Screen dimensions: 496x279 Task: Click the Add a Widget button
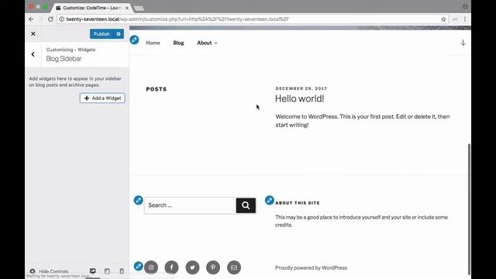click(102, 98)
